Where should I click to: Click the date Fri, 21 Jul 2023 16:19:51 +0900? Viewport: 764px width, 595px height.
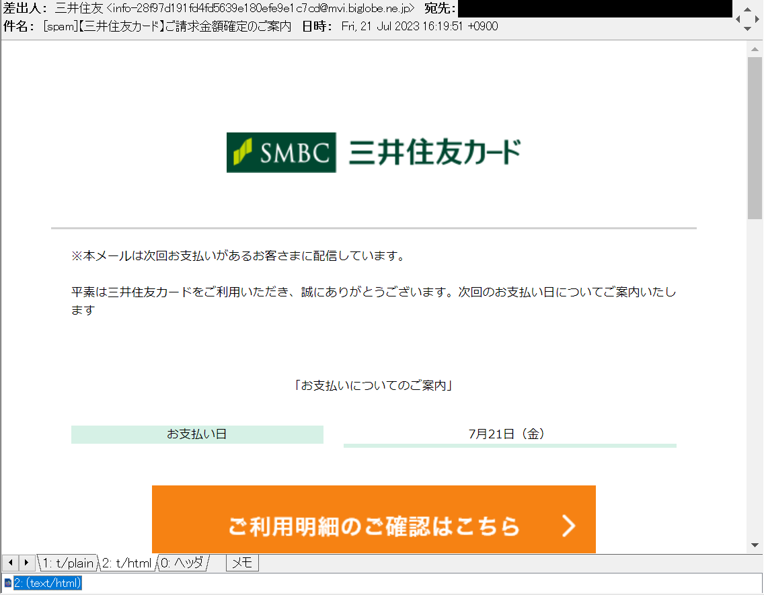click(420, 26)
